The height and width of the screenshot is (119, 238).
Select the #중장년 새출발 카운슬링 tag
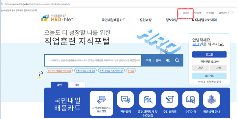[59, 71]
